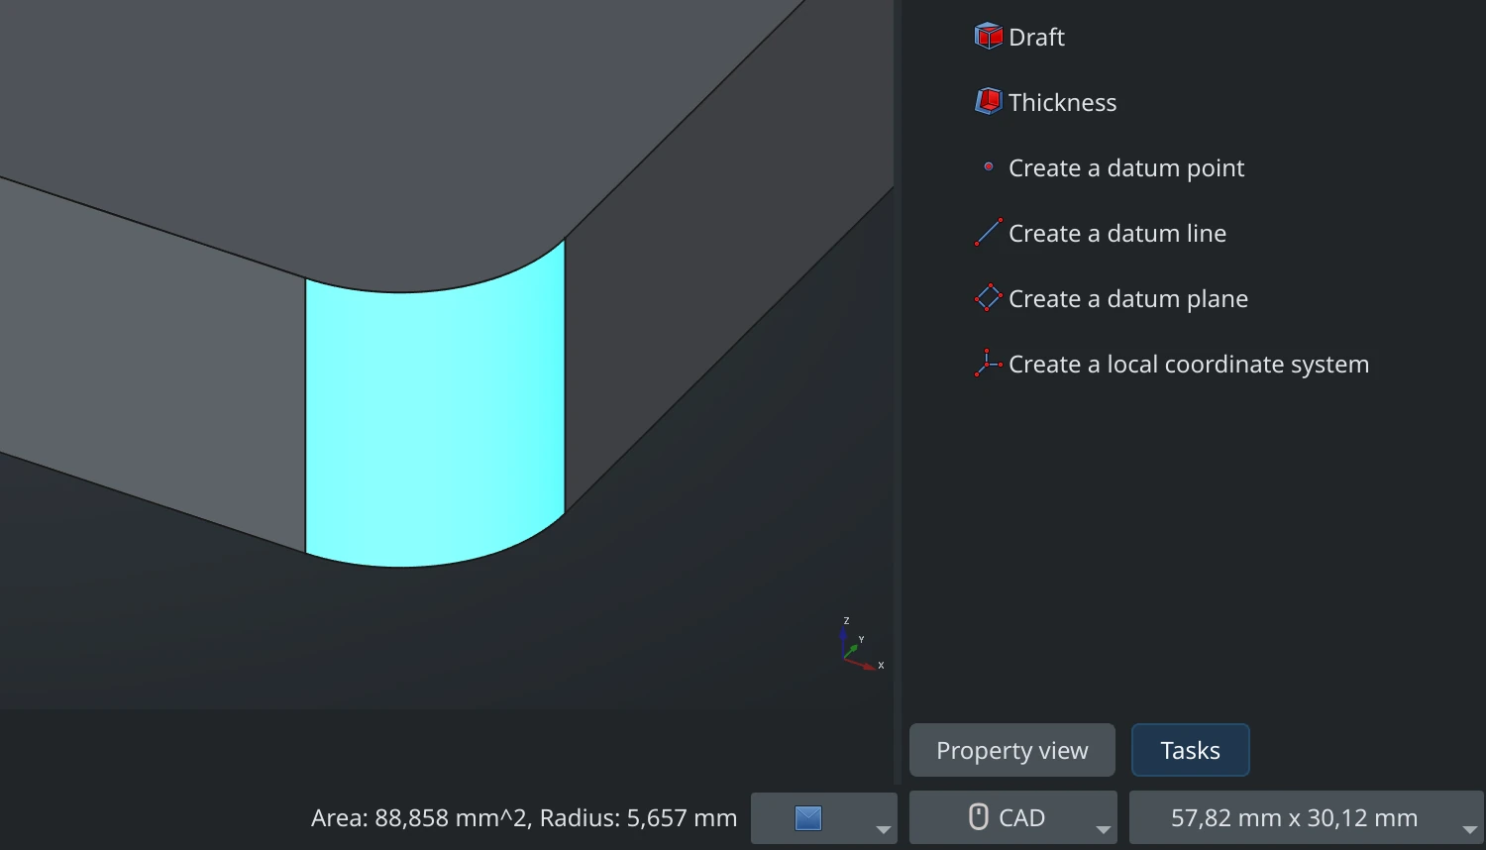Switch to the Property view tab
Screen dimensions: 1486x850
tap(1012, 750)
